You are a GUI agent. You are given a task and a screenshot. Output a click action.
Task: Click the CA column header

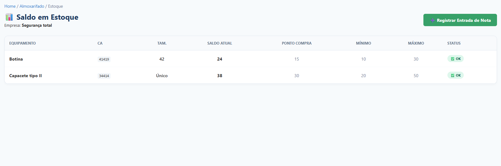pos(100,43)
